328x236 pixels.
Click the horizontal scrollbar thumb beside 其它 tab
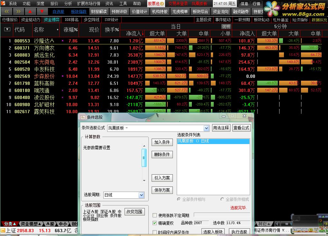point(286,224)
